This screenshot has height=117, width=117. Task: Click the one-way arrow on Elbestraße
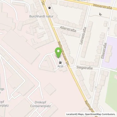tap(108, 28)
